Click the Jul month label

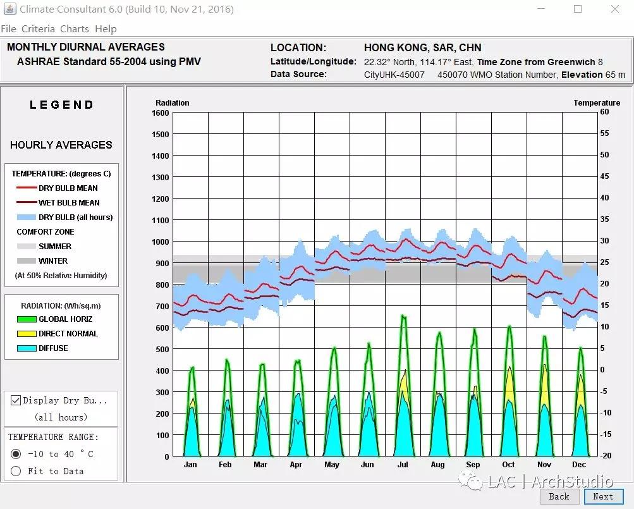403,465
